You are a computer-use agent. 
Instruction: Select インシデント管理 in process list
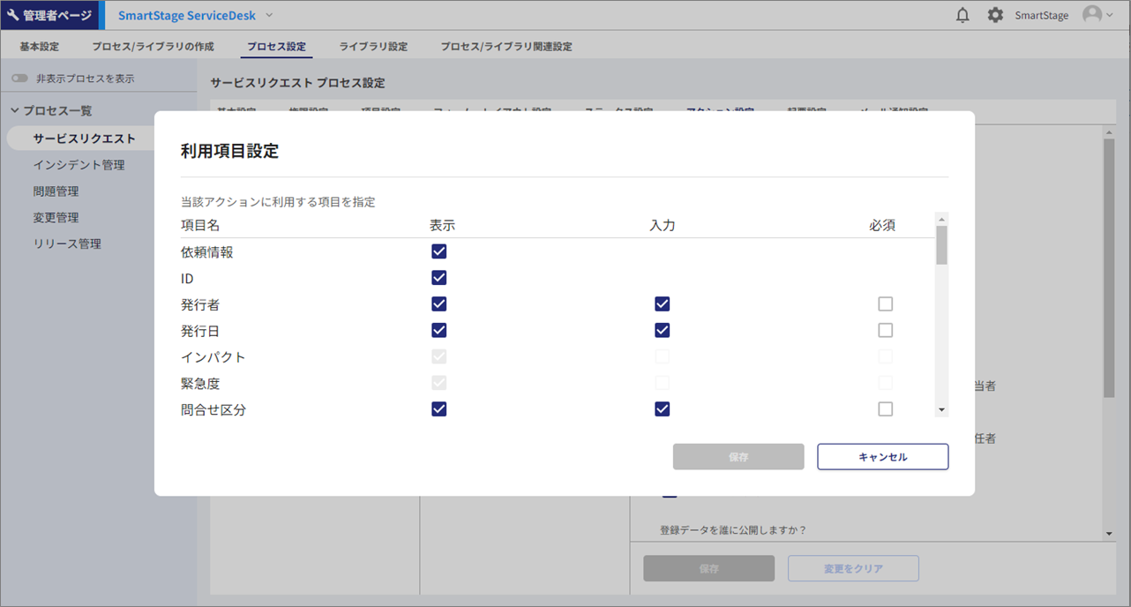pyautogui.click(x=79, y=165)
